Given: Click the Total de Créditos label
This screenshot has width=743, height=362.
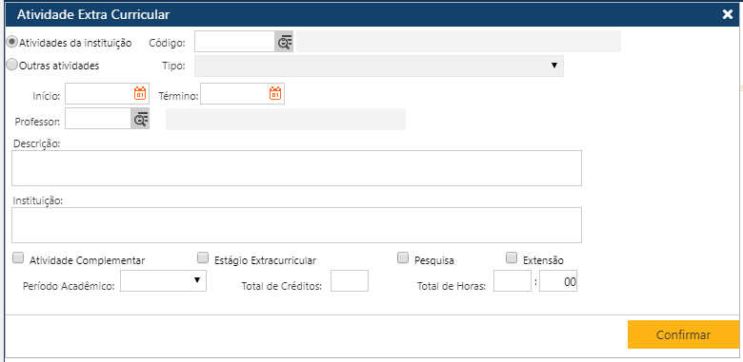Looking at the screenshot, I should tap(282, 286).
